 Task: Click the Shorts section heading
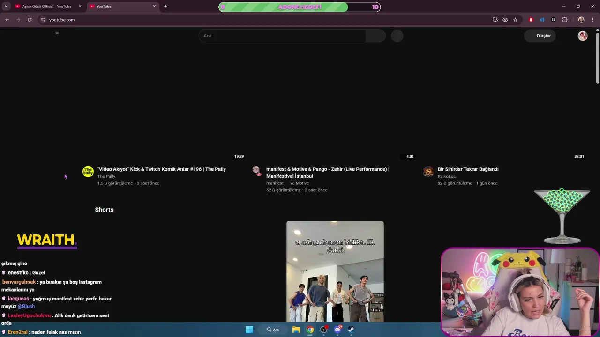click(x=104, y=210)
